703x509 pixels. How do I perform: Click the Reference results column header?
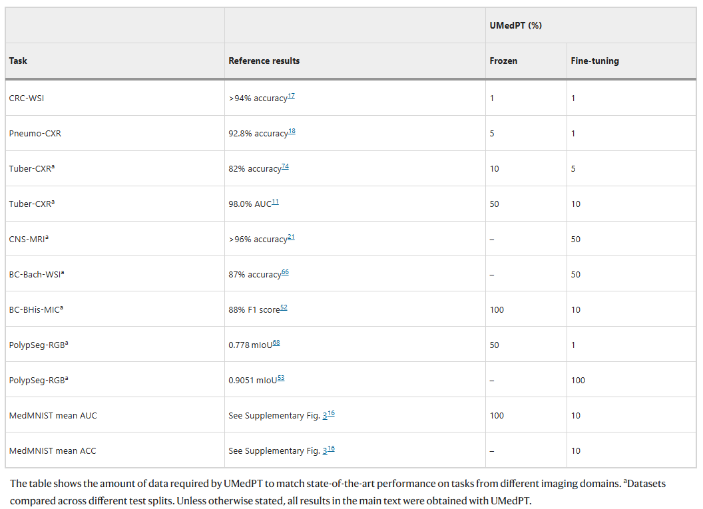[x=264, y=61]
